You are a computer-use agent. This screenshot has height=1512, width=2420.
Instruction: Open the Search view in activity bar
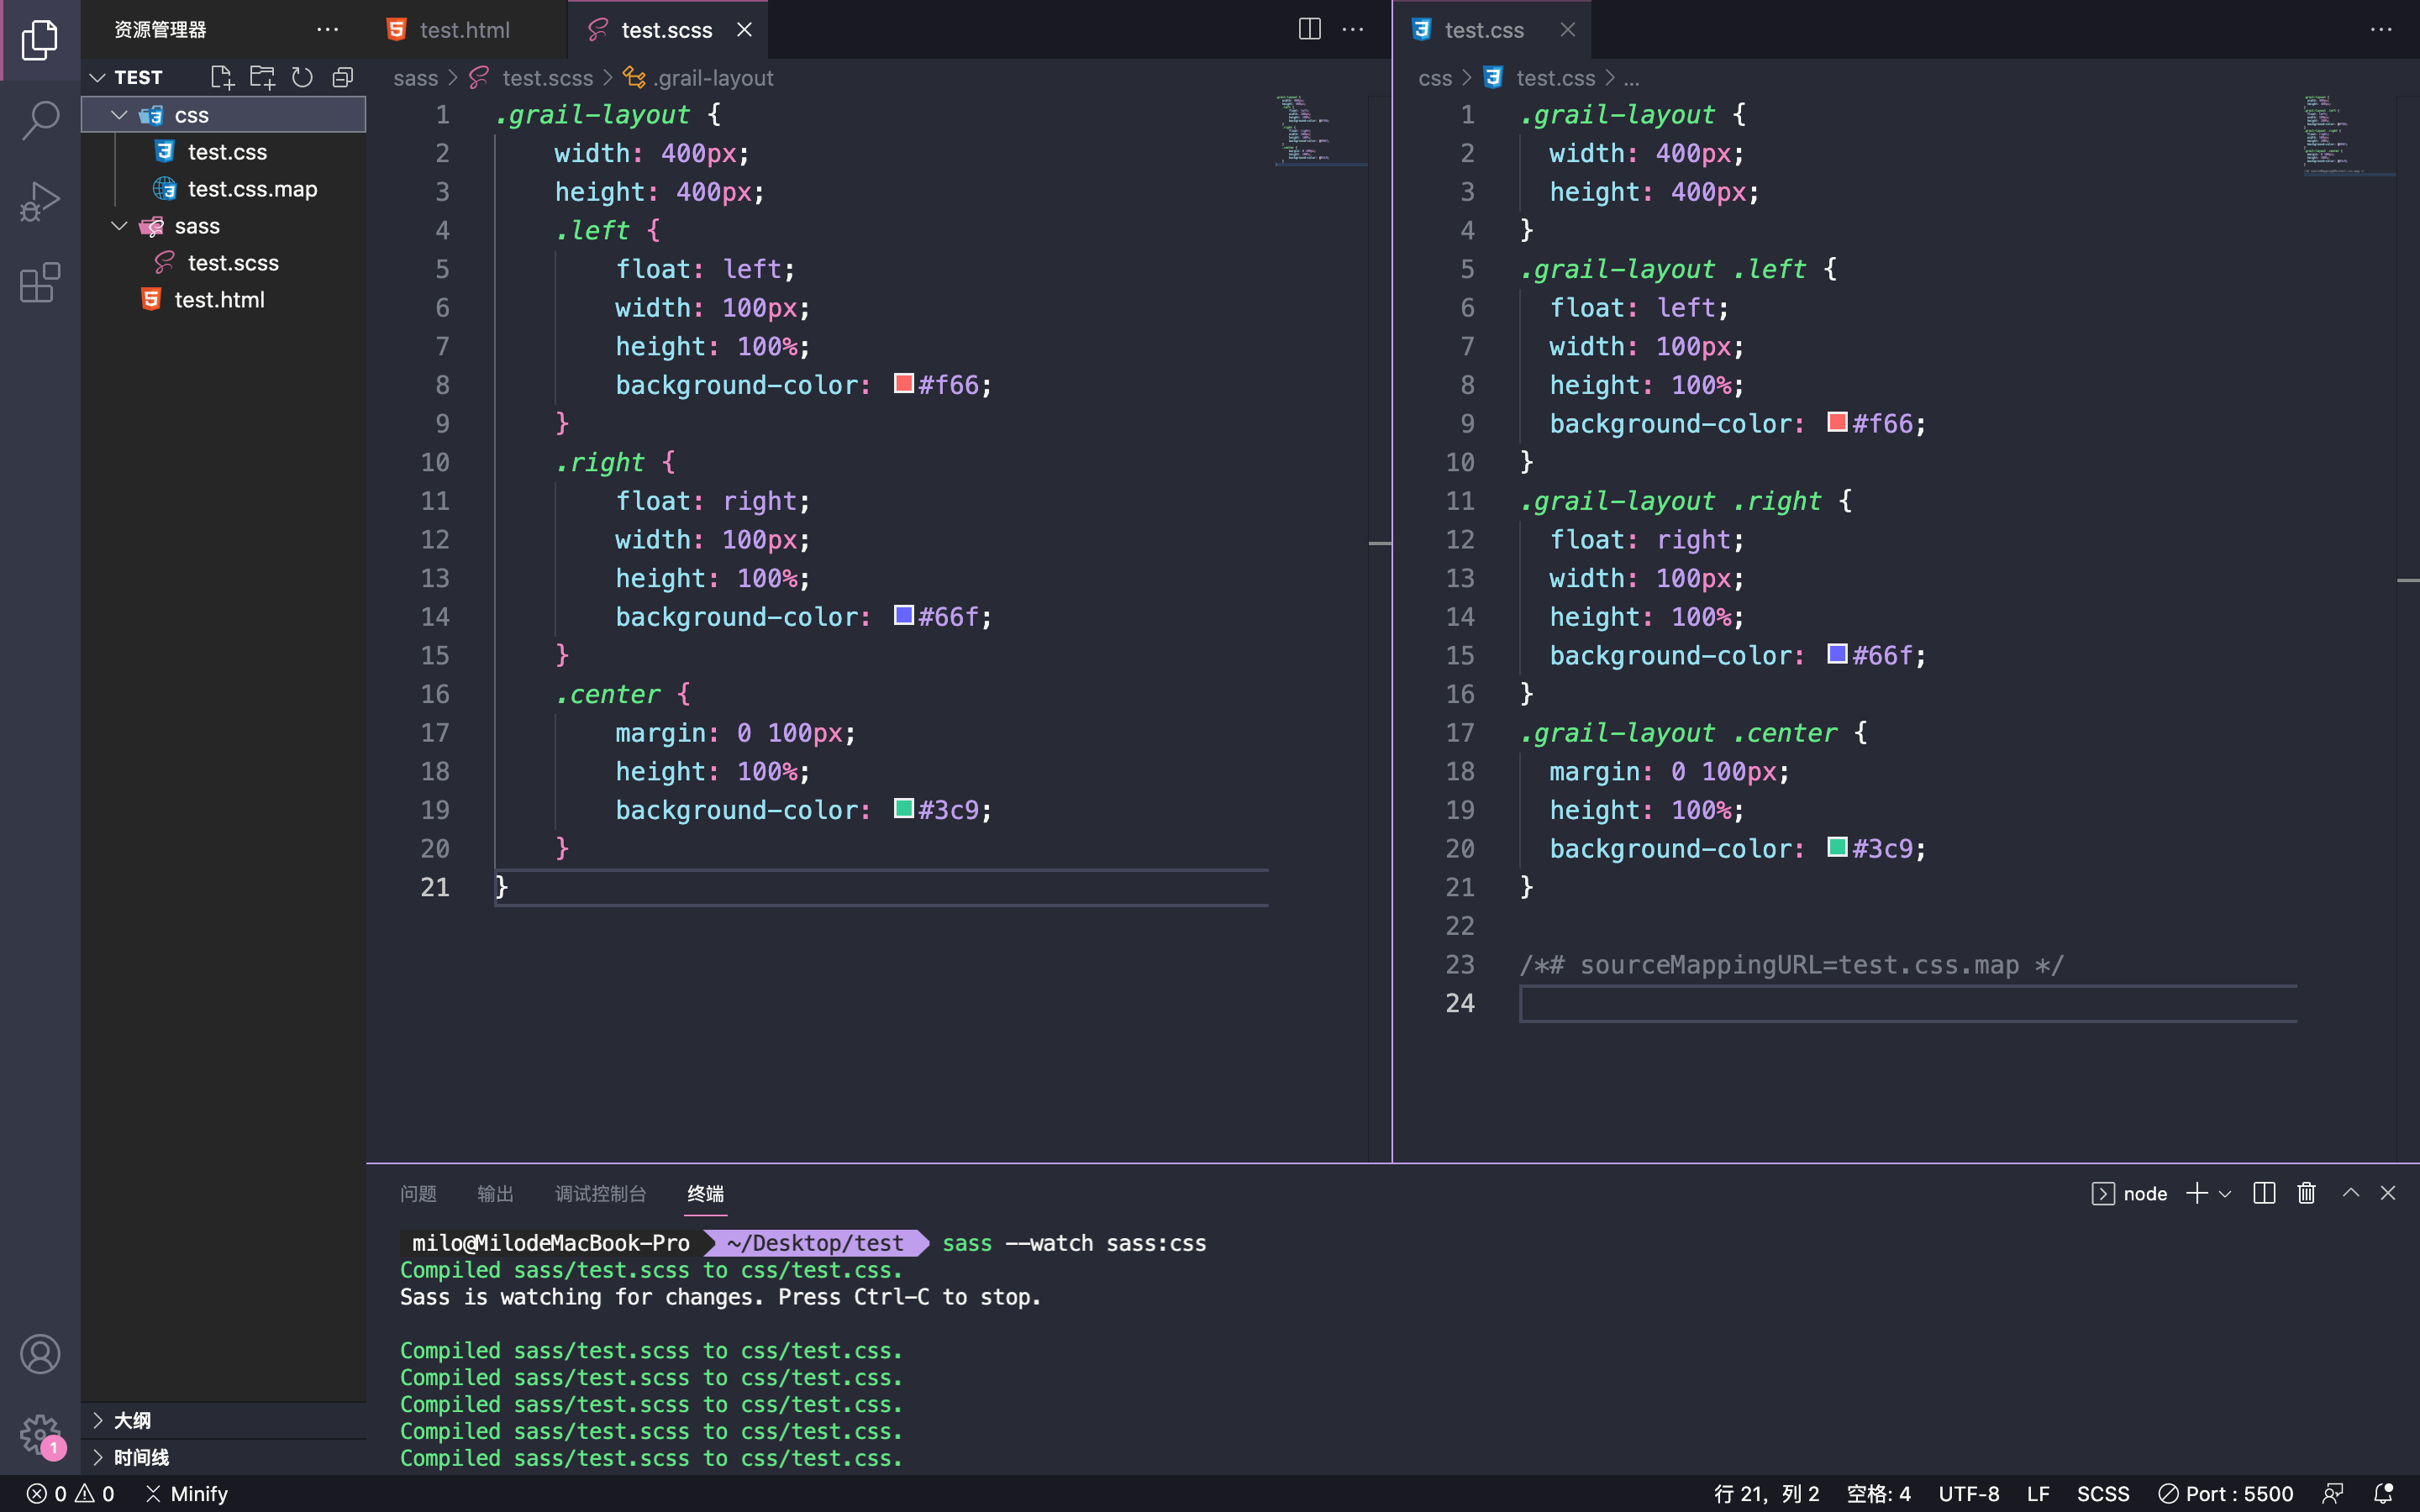[x=40, y=120]
